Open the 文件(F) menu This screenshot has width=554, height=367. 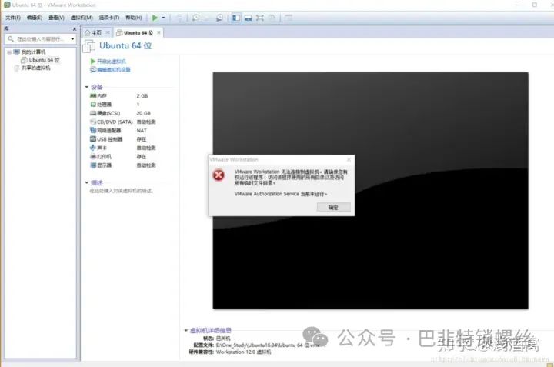pyautogui.click(x=13, y=18)
